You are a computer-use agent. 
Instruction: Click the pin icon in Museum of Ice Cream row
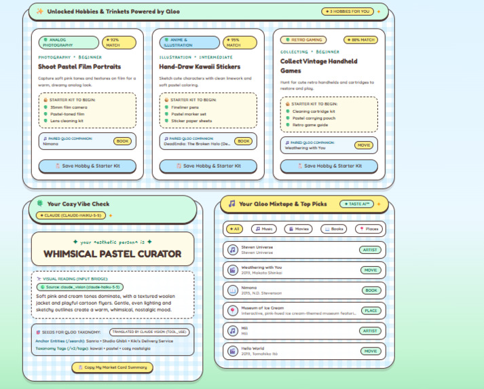(x=232, y=310)
